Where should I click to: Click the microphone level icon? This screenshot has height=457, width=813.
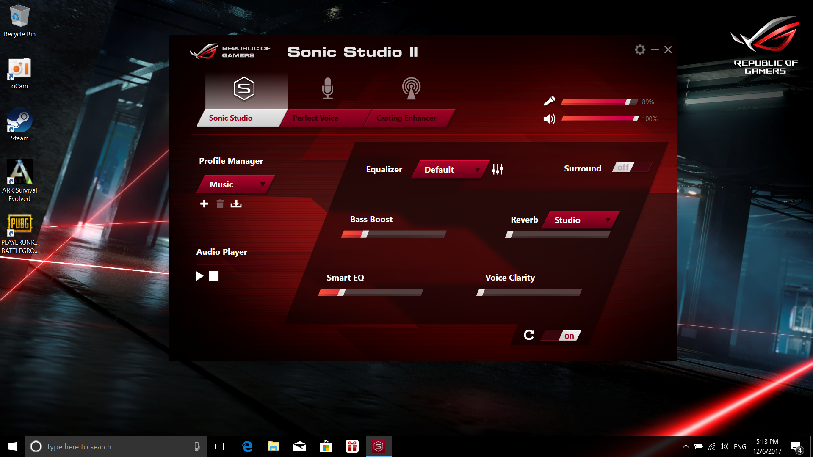pyautogui.click(x=549, y=101)
